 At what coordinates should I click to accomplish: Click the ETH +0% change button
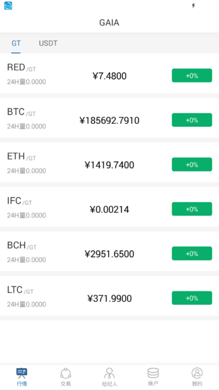192,165
